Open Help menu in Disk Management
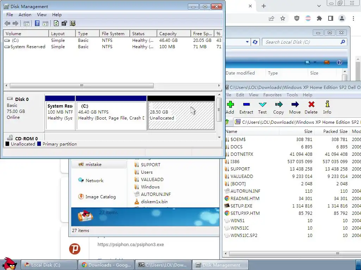 click(x=57, y=15)
